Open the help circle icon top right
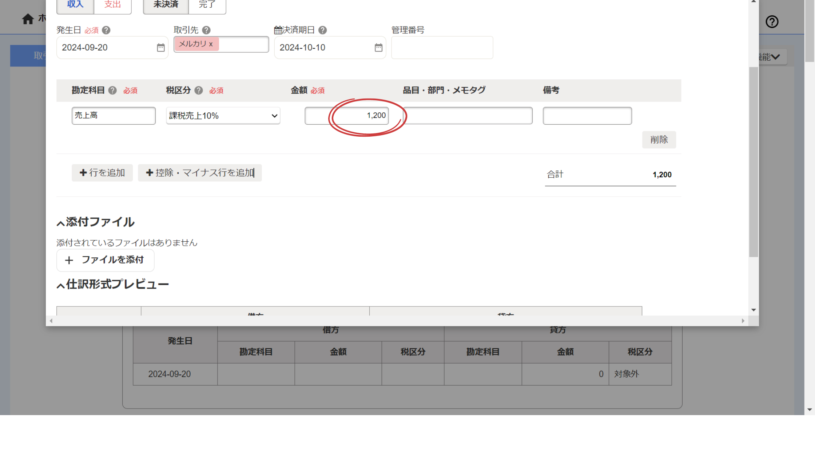Image resolution: width=815 pixels, height=458 pixels. click(x=772, y=22)
